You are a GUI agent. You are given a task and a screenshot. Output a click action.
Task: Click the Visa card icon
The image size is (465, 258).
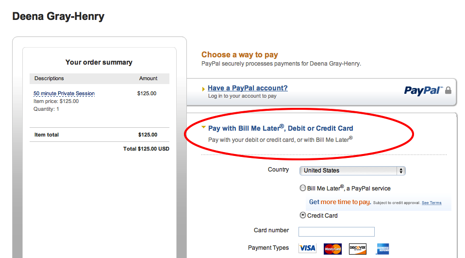[x=307, y=248]
